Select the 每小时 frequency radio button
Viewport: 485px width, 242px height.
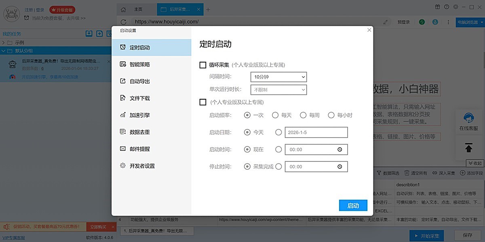pyautogui.click(x=331, y=115)
